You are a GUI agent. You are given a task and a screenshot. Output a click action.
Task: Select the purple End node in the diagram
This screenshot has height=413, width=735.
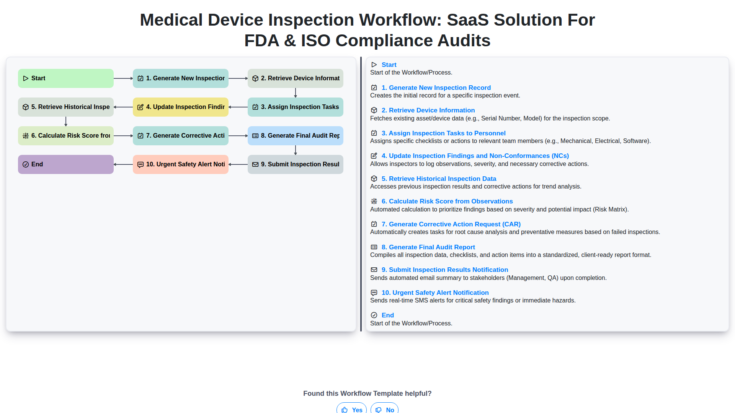(66, 164)
